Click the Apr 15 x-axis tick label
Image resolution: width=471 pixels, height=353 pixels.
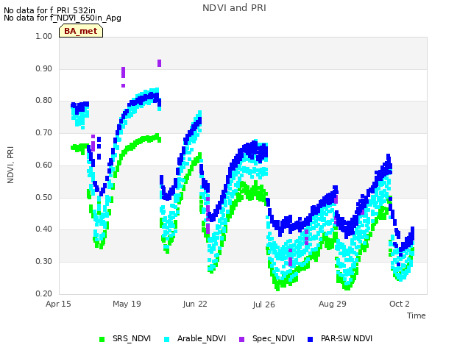point(58,304)
